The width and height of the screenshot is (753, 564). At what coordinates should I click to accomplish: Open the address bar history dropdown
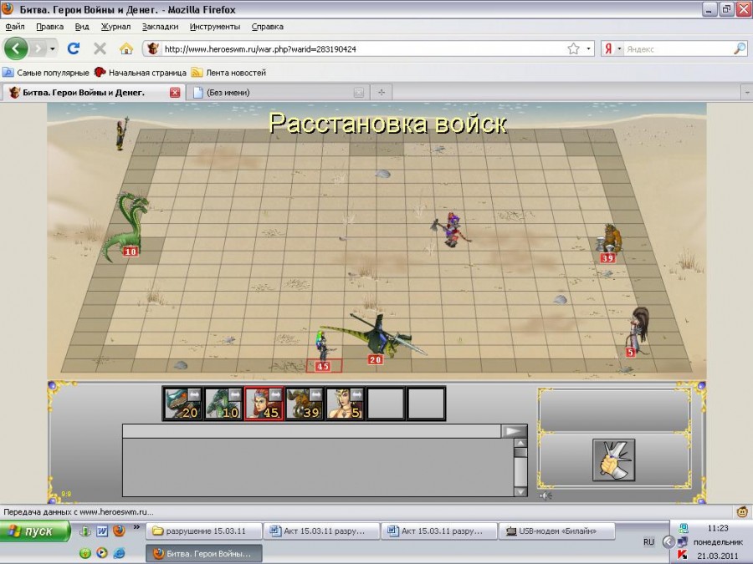589,48
